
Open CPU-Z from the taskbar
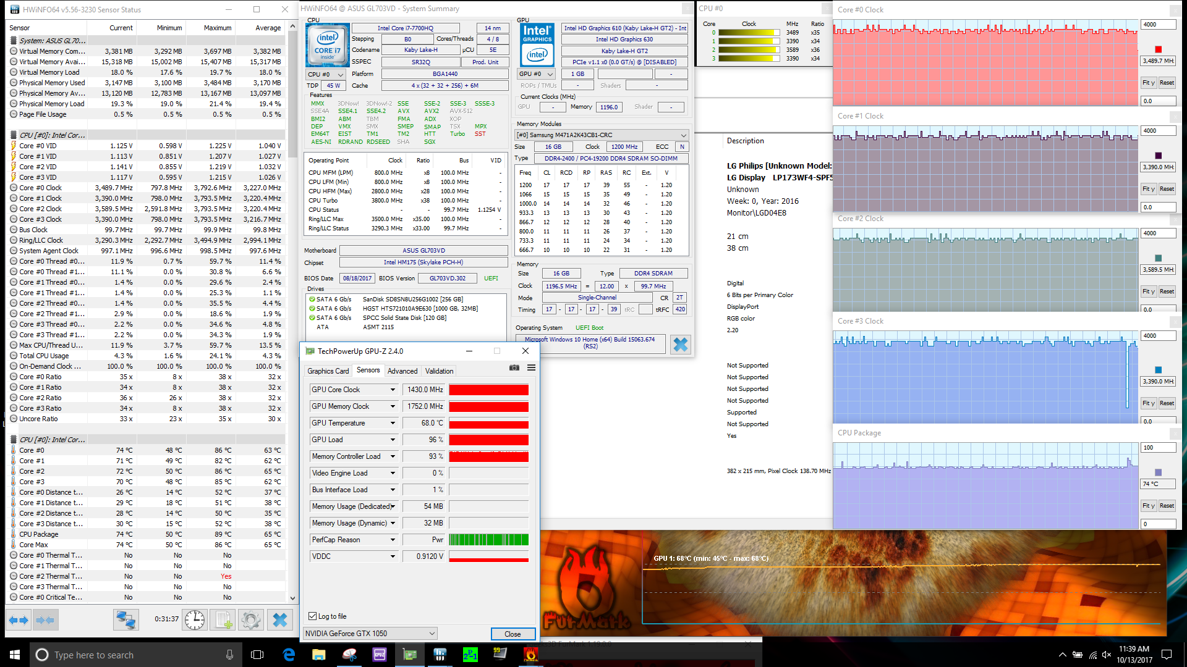(x=380, y=655)
